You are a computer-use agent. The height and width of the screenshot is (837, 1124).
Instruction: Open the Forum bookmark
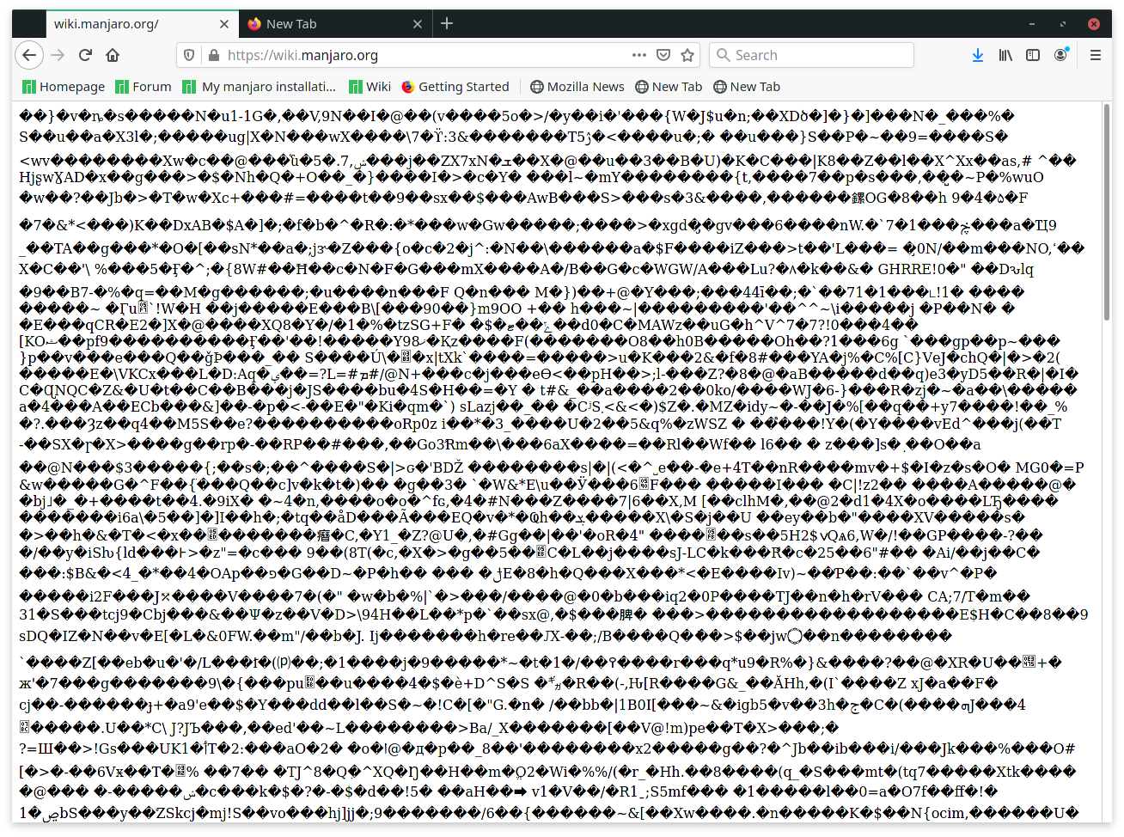[144, 87]
